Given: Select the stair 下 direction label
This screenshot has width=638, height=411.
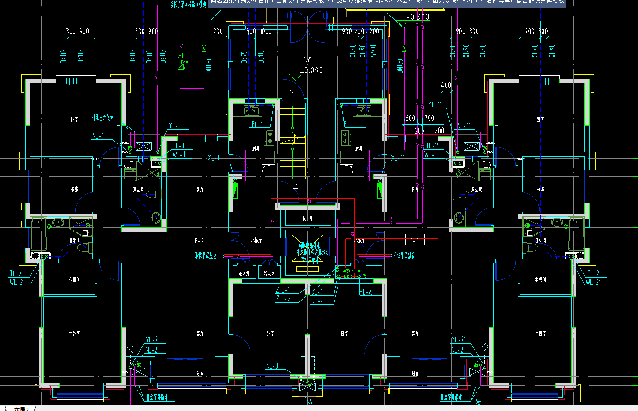Looking at the screenshot, I should tap(292, 93).
